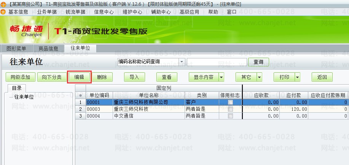Click the 编辑 button
Screen dimensions: 349x165
[79, 77]
